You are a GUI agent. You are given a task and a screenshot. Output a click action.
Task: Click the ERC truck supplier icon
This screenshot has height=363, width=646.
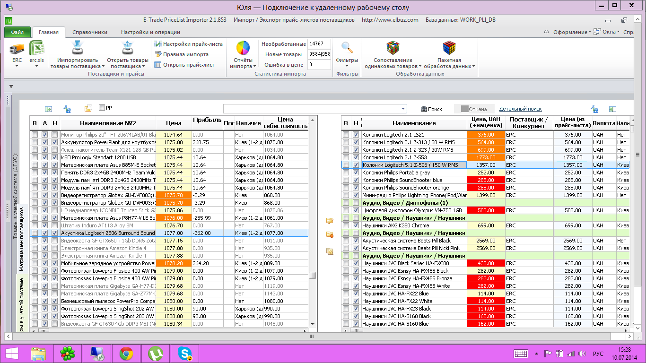[17, 49]
